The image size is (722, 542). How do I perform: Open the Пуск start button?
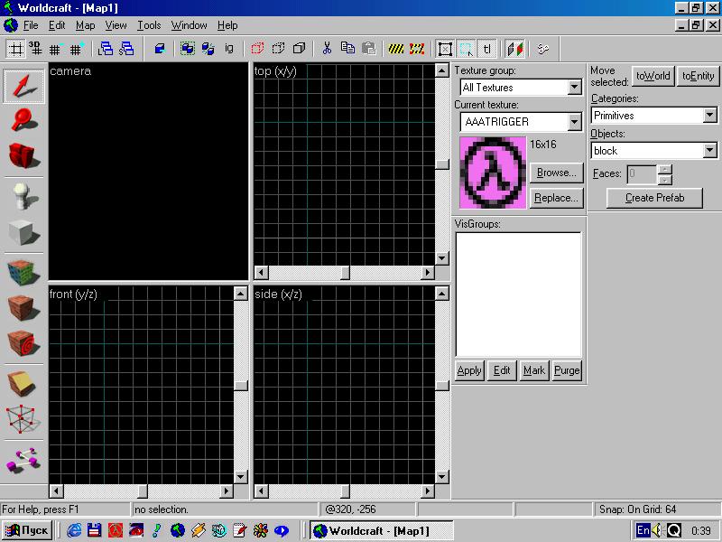point(27,530)
